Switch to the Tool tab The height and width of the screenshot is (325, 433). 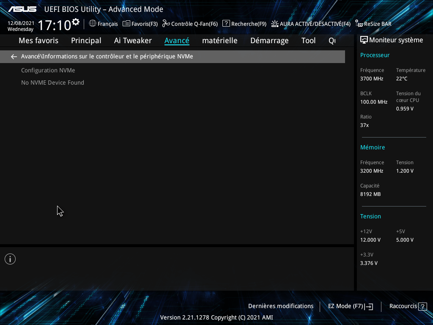308,41
